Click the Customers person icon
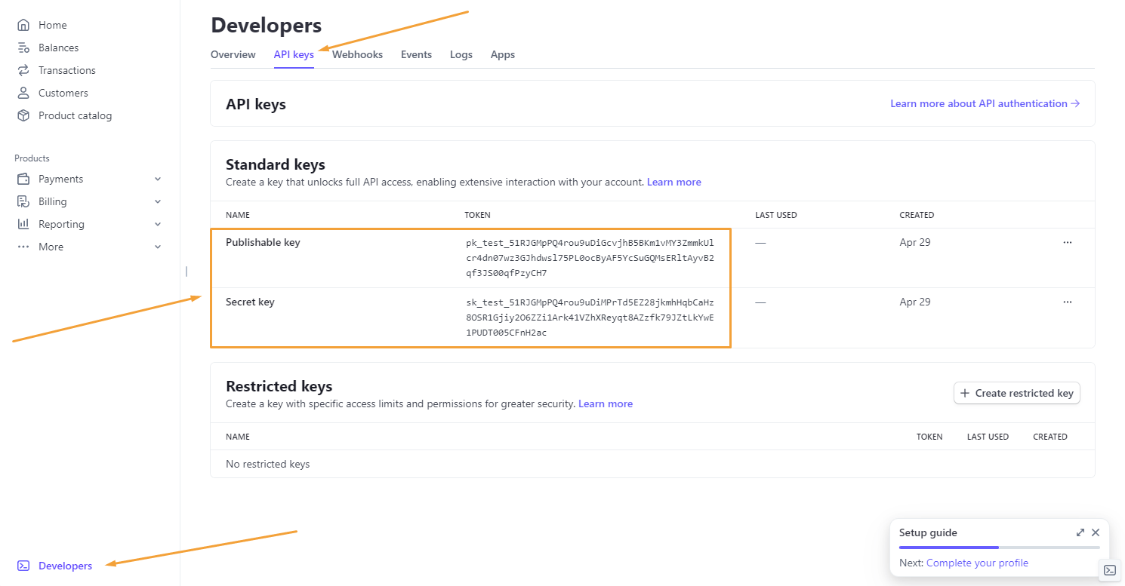Image resolution: width=1125 pixels, height=586 pixels. click(23, 93)
